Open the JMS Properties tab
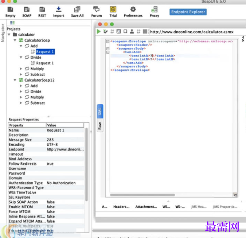Screen dimensions: 246x238 coord(225,207)
